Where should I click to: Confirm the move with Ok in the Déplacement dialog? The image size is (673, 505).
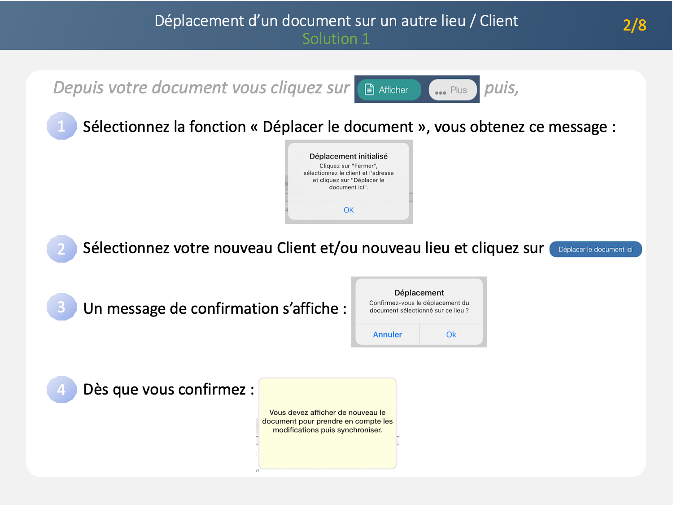coord(451,334)
